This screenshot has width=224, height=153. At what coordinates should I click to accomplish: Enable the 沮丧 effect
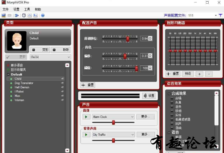tap(172, 107)
